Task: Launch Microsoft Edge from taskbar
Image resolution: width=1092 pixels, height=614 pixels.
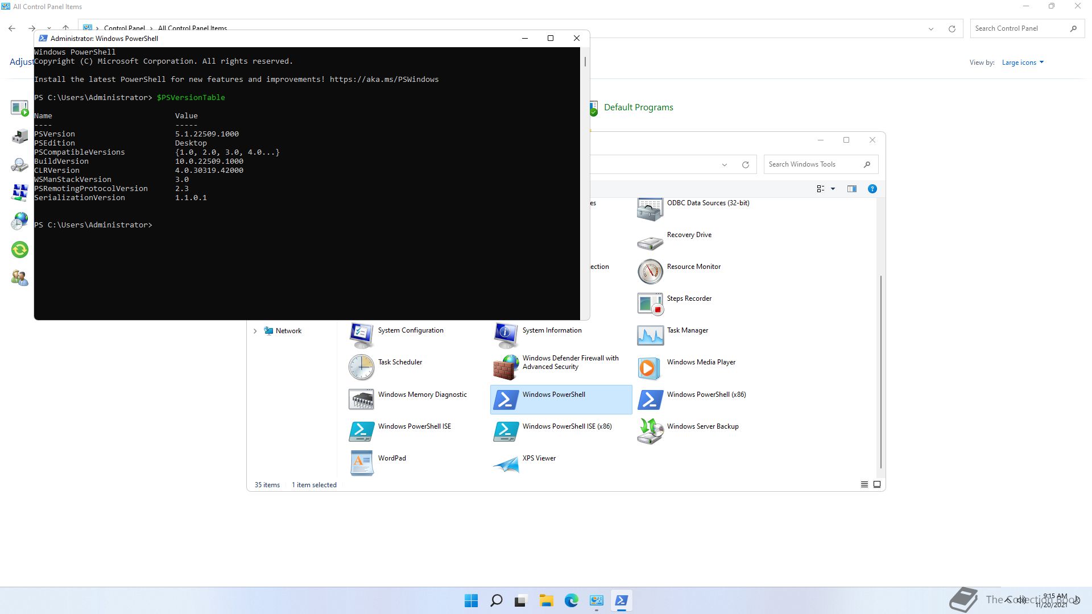Action: pos(571,601)
